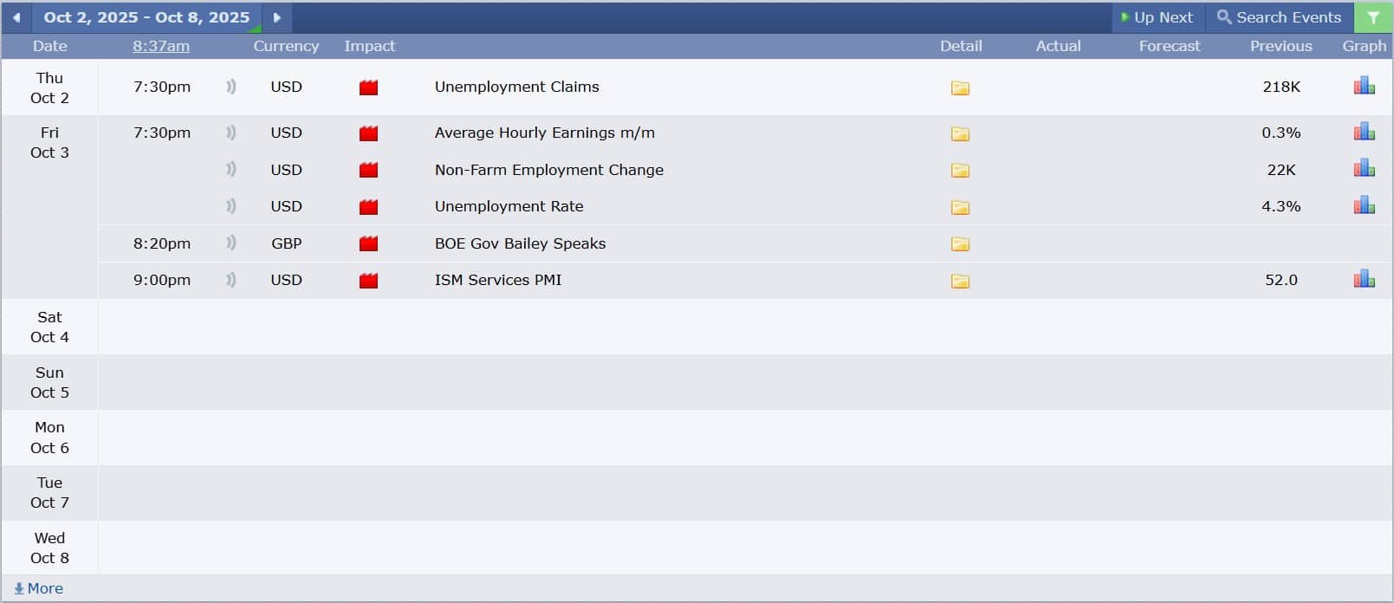The width and height of the screenshot is (1394, 603).
Task: Click the Up Next button
Action: 1157,17
